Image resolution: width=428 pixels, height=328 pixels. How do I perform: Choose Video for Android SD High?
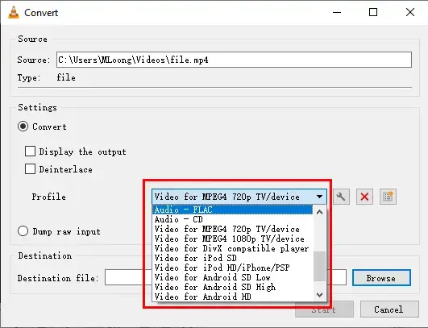pyautogui.click(x=232, y=287)
